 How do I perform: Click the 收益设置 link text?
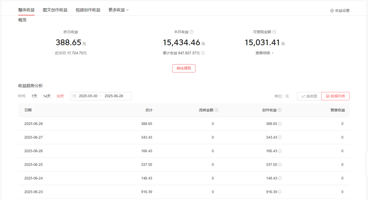tap(342, 11)
